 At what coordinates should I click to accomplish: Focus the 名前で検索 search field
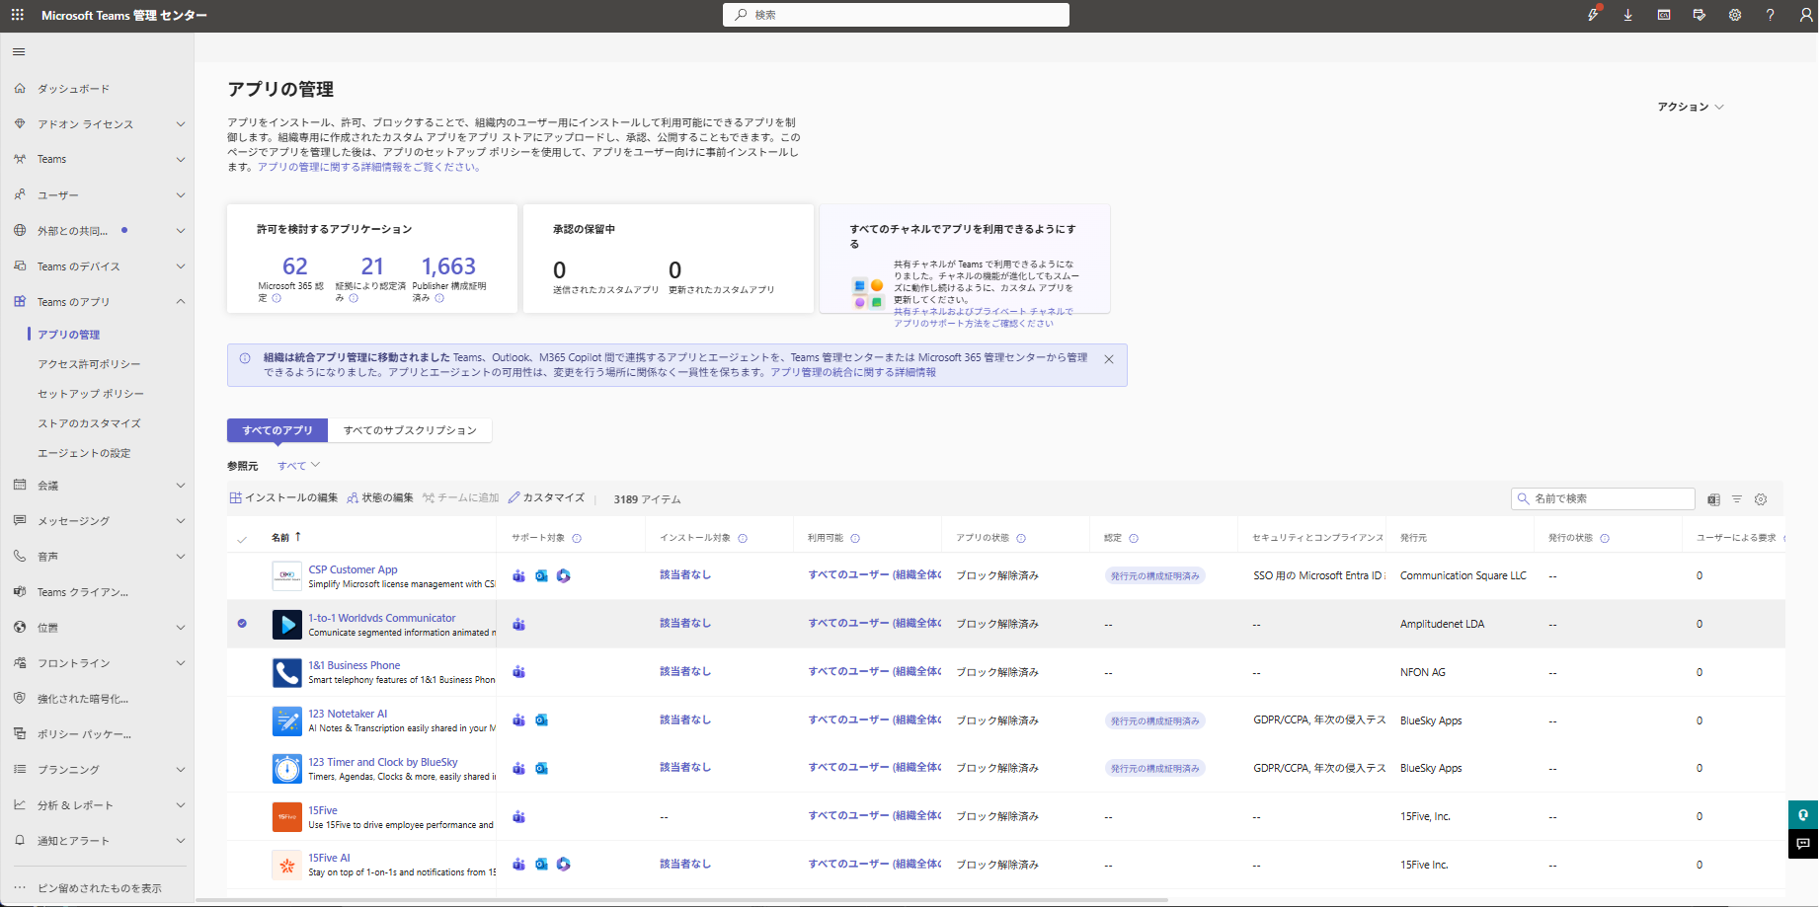tap(1603, 499)
